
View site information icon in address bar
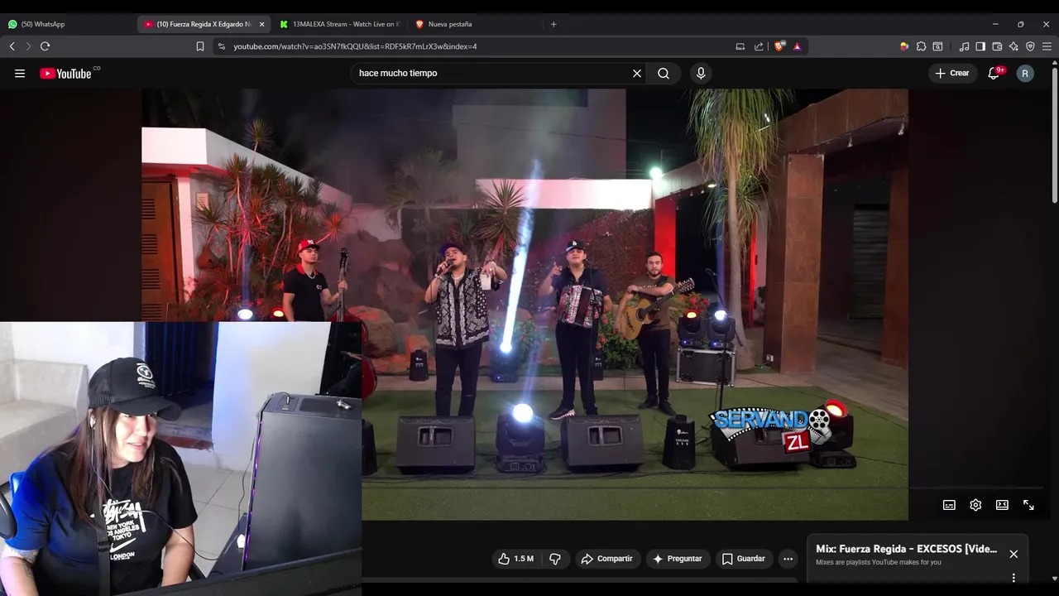[221, 46]
